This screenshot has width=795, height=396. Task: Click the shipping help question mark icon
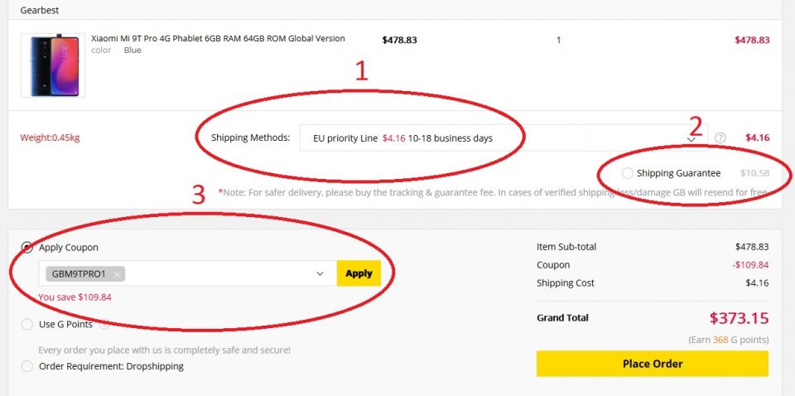(720, 138)
